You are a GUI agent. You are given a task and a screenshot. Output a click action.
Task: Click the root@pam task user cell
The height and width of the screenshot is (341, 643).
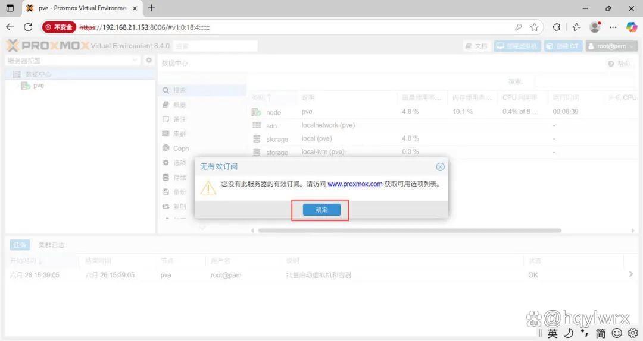226,275
